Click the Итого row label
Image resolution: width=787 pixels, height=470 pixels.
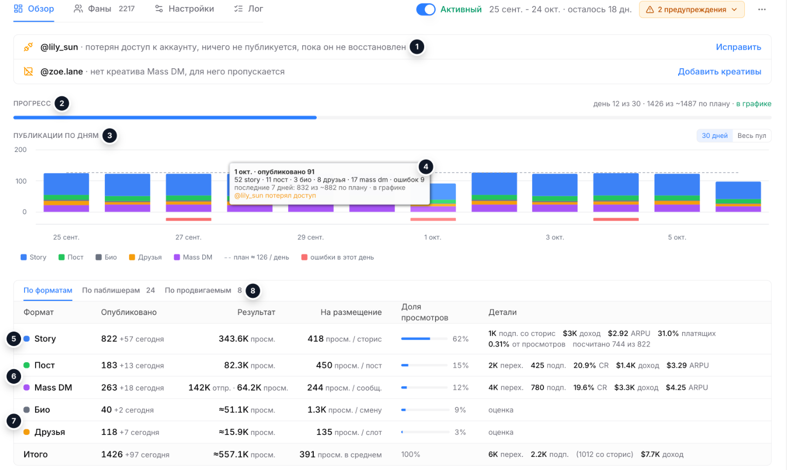(36, 454)
